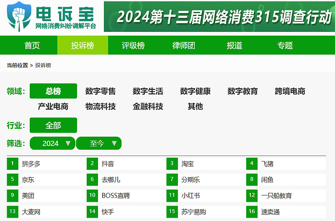335x221 pixels.
Task: Click the rank 1 number badge
Action: (13, 164)
